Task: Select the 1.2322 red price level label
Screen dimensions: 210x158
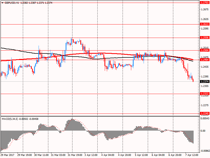Action: (205, 94)
